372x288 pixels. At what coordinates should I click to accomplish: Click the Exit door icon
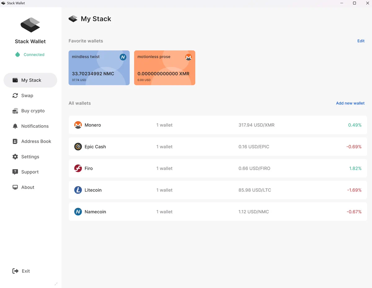pos(15,271)
